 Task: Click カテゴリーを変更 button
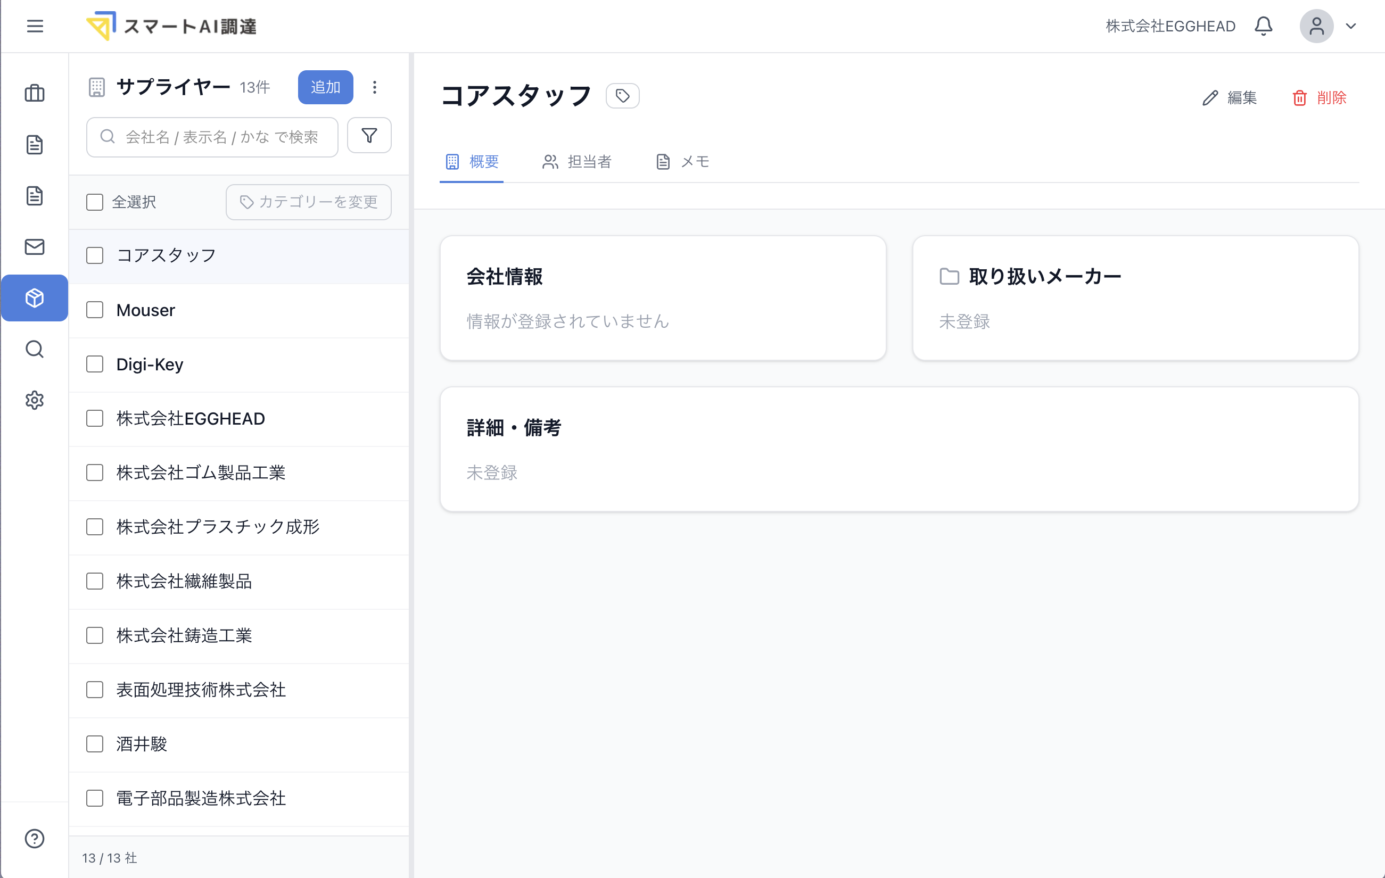(309, 202)
